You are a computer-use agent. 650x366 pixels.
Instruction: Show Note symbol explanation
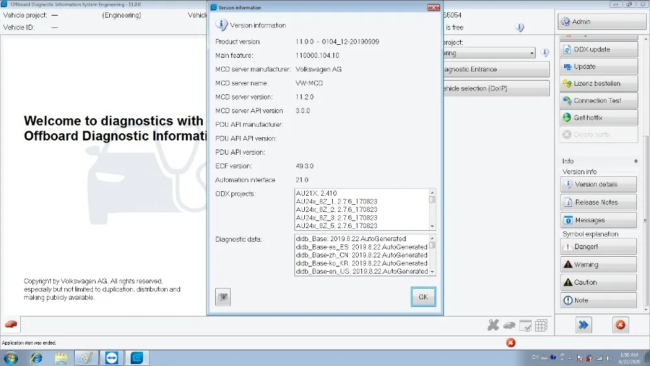pyautogui.click(x=599, y=300)
